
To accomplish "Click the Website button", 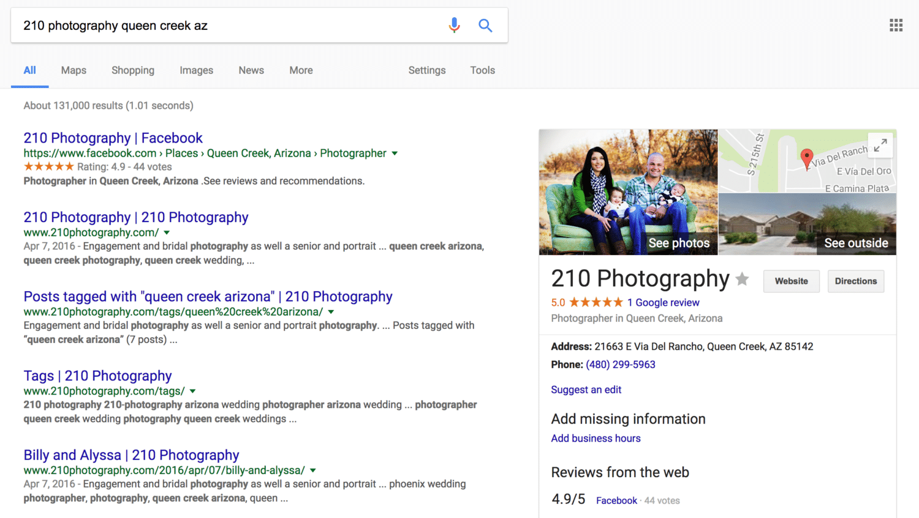I will tap(791, 281).
